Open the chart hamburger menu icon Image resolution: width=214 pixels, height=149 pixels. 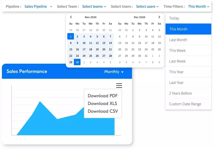[119, 85]
